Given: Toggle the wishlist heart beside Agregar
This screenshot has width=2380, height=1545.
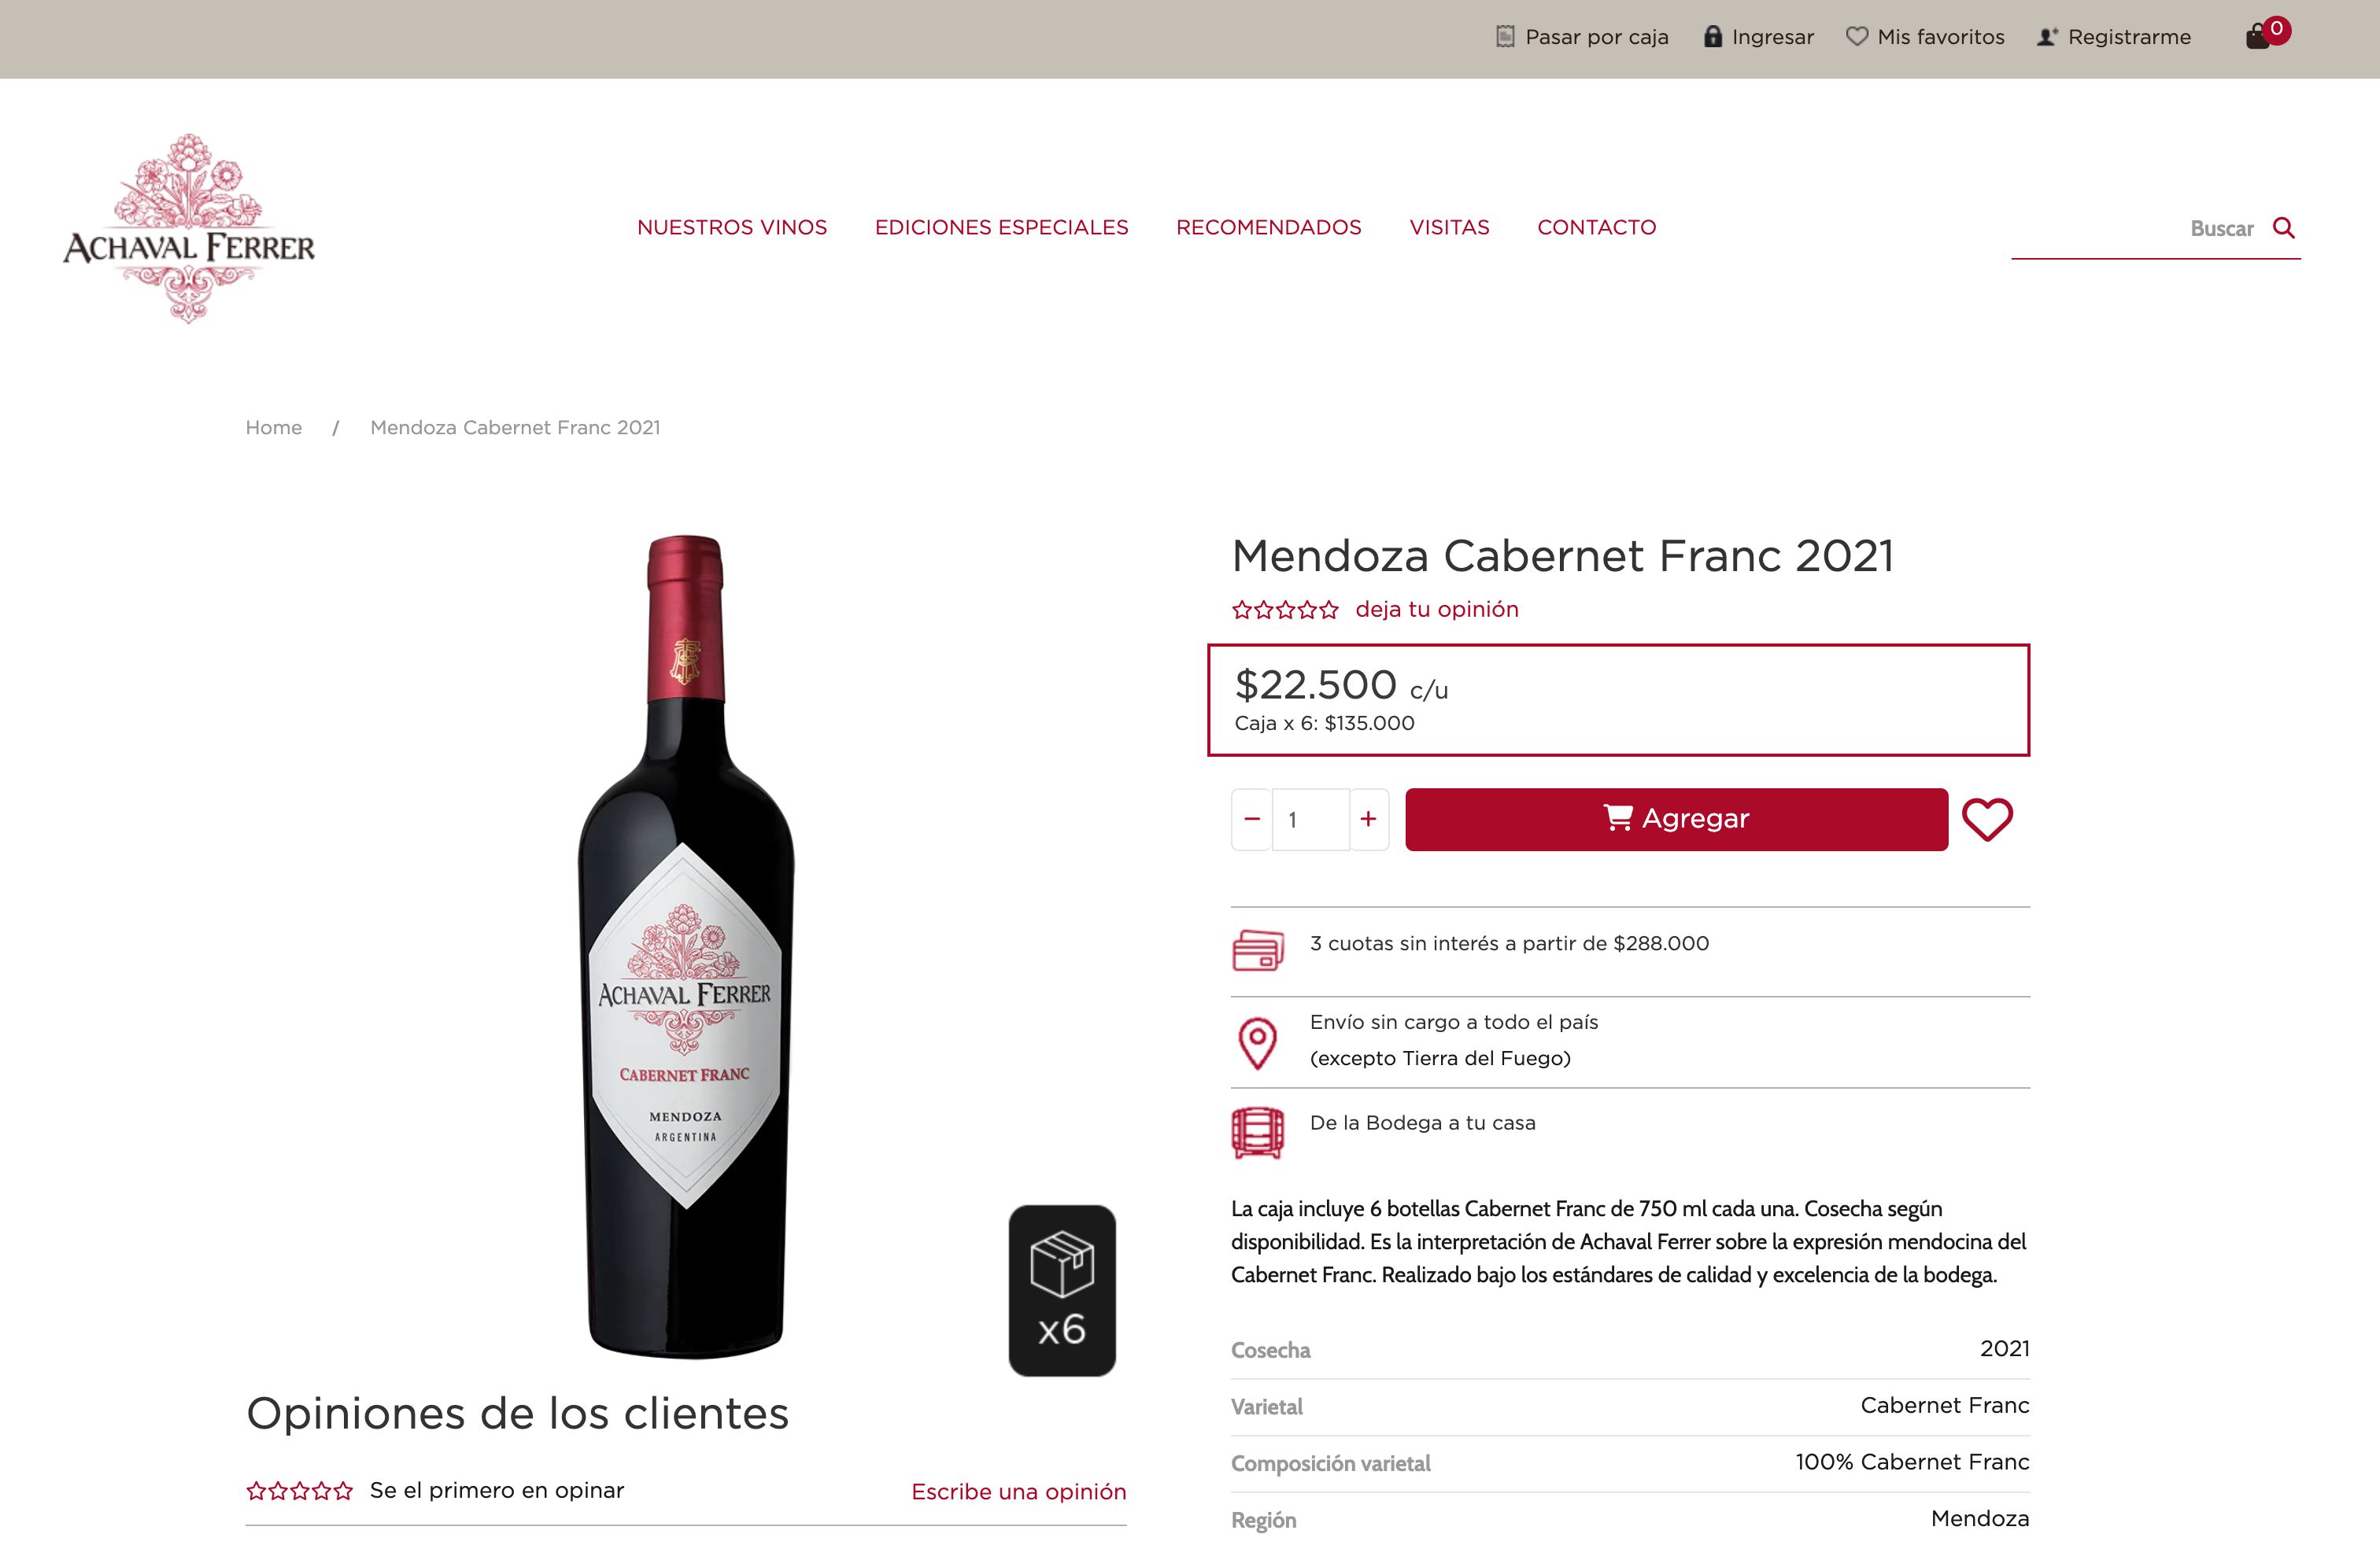Looking at the screenshot, I should [x=1988, y=820].
